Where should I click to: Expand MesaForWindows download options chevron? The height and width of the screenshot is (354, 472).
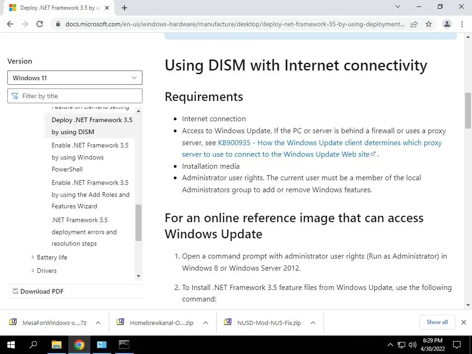tap(98, 323)
